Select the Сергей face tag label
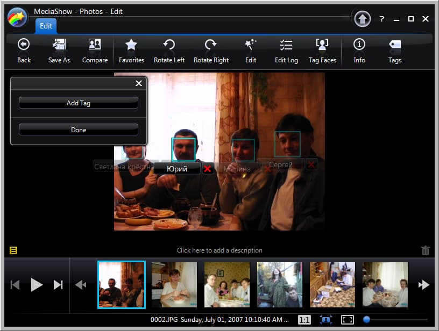The image size is (439, 331). pyautogui.click(x=281, y=164)
